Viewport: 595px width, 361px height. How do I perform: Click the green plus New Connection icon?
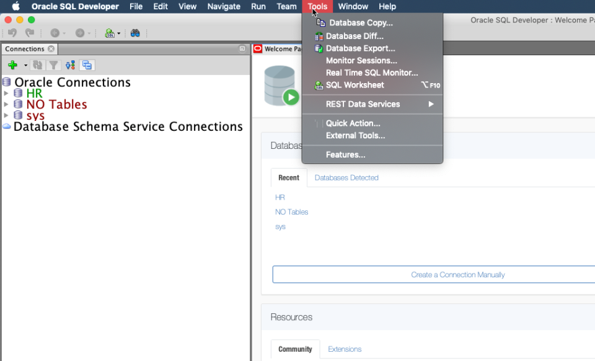[x=12, y=65]
